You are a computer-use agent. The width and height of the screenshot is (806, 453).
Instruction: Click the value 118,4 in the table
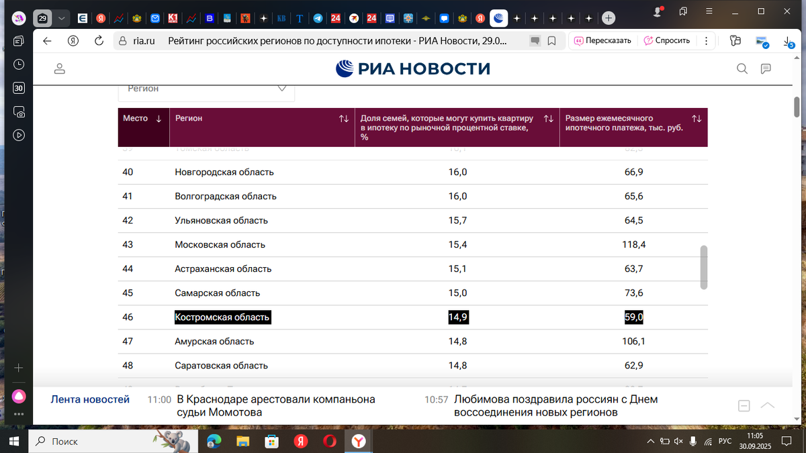634,244
